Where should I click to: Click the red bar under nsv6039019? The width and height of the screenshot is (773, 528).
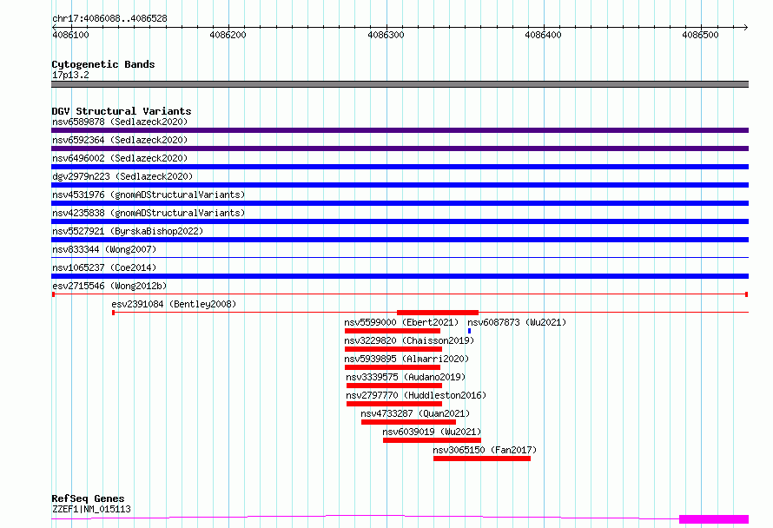432,440
